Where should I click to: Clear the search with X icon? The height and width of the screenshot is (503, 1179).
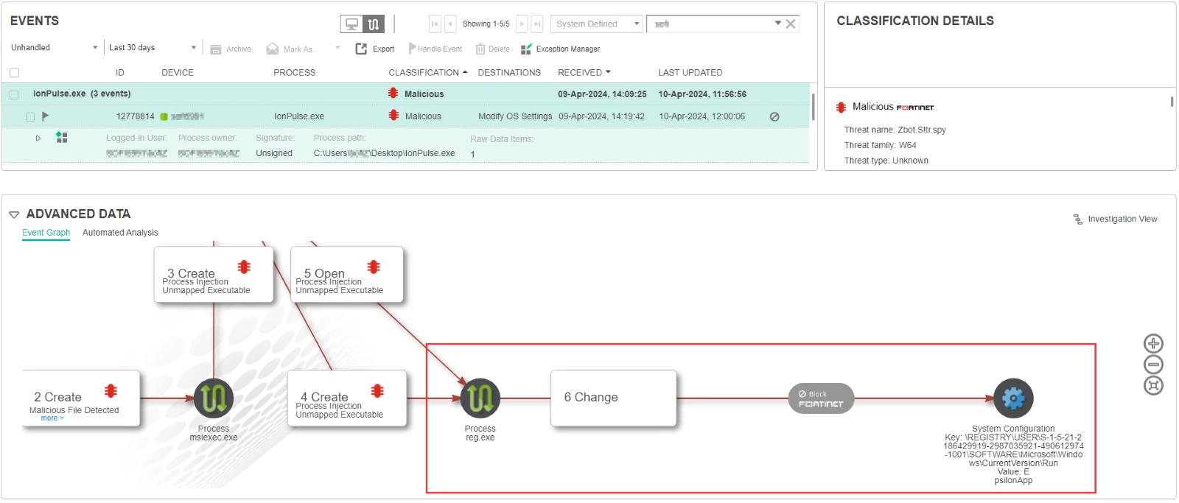[x=791, y=24]
